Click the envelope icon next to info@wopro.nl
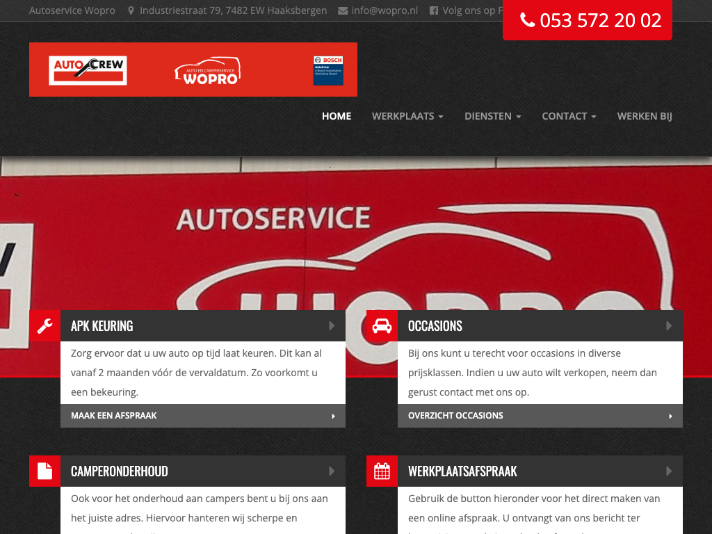 click(x=343, y=11)
